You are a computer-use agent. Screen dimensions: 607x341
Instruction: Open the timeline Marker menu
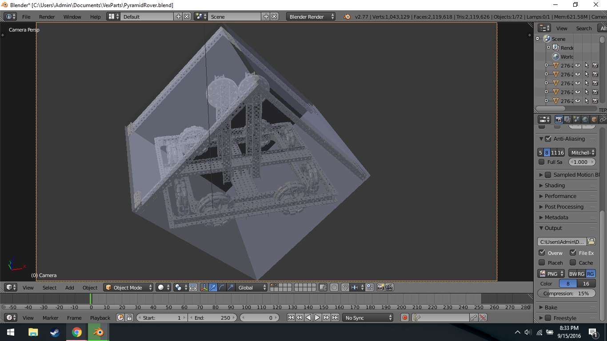(50, 318)
